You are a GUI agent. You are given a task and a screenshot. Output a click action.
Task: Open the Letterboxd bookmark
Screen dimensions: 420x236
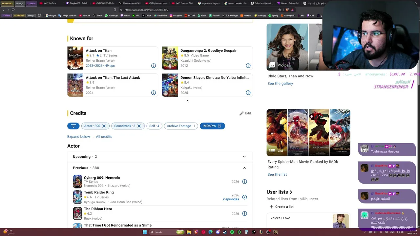160,15
